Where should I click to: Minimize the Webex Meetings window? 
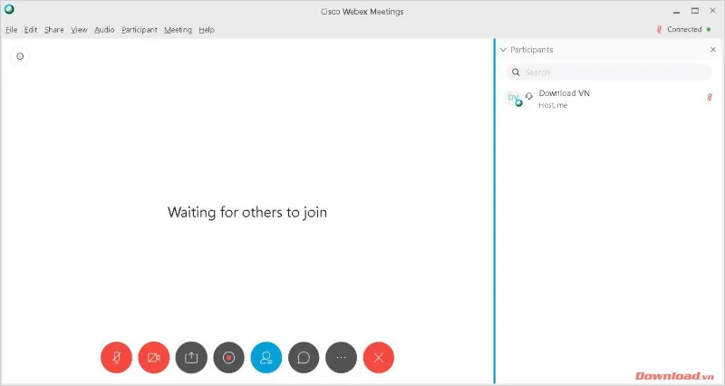click(676, 12)
